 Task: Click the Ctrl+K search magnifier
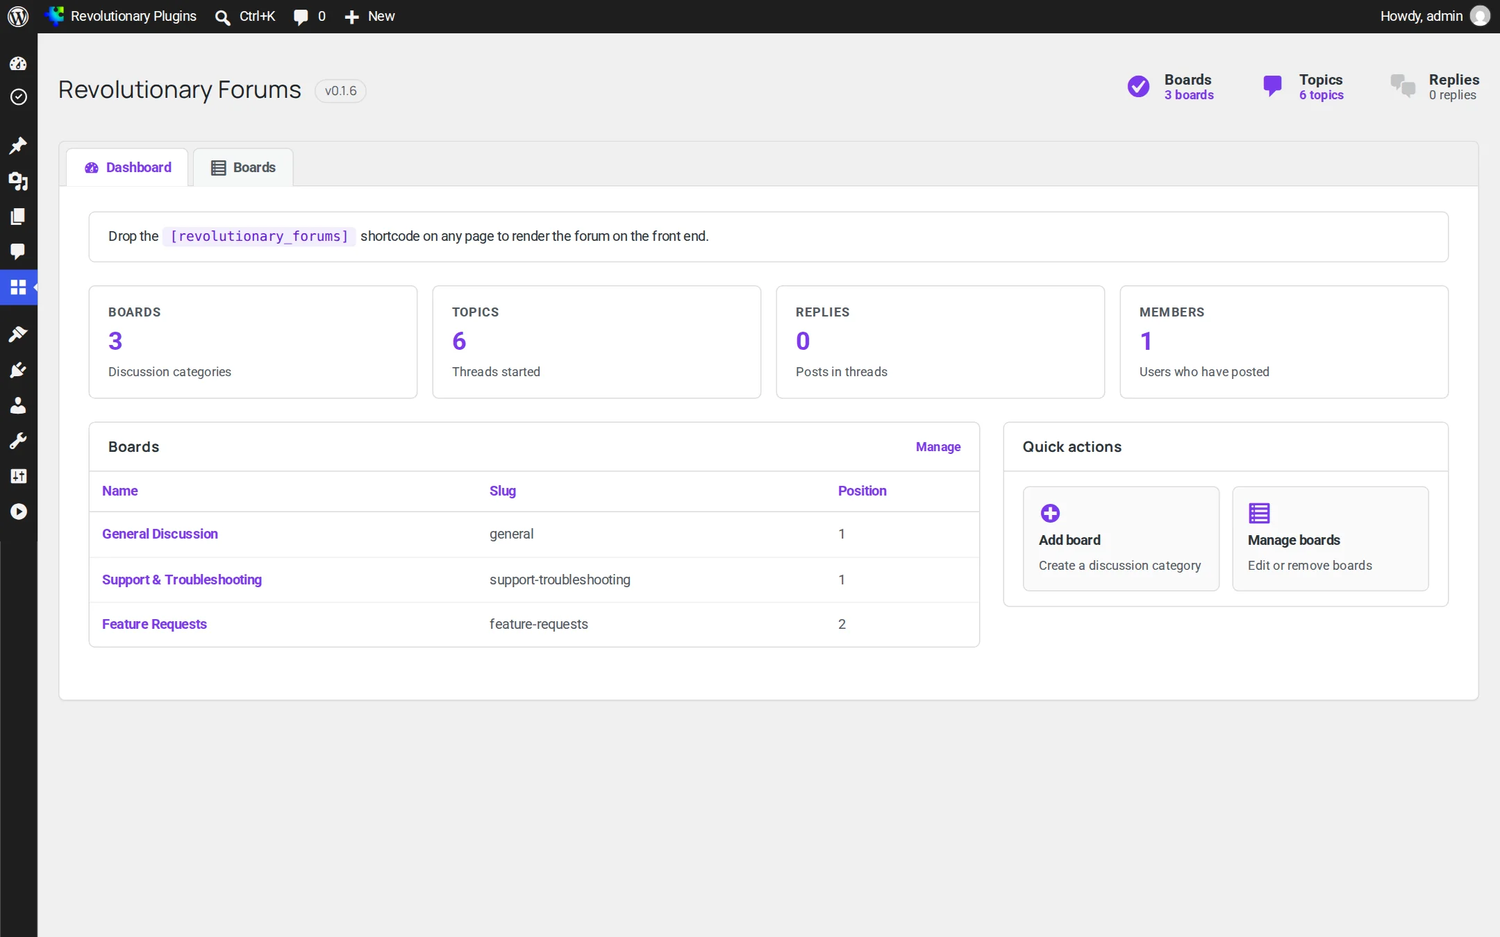[x=222, y=17]
